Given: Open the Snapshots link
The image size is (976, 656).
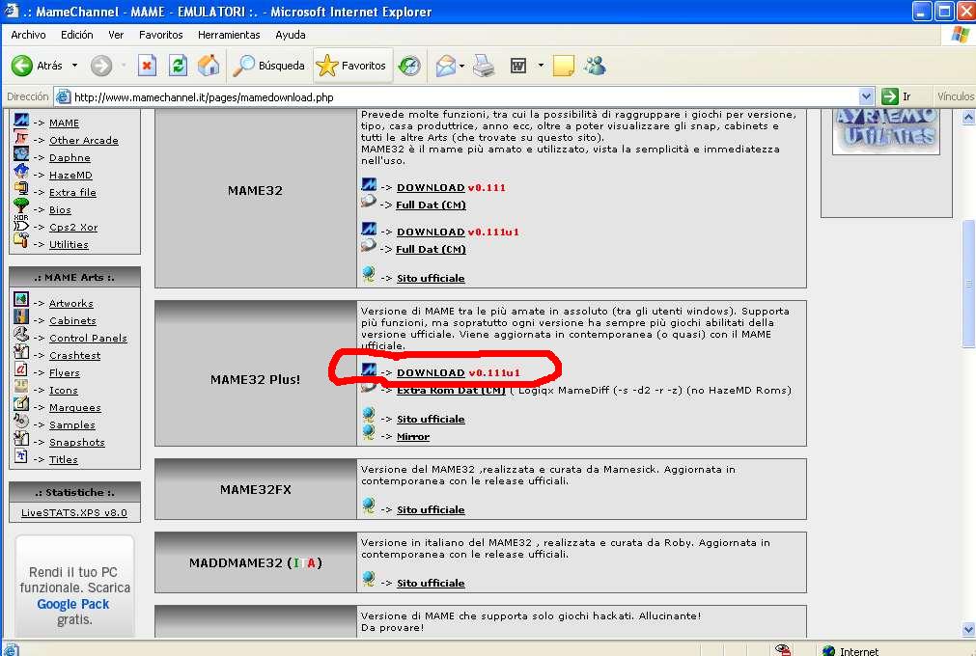Looking at the screenshot, I should [x=76, y=443].
